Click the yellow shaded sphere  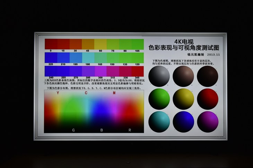183,99
